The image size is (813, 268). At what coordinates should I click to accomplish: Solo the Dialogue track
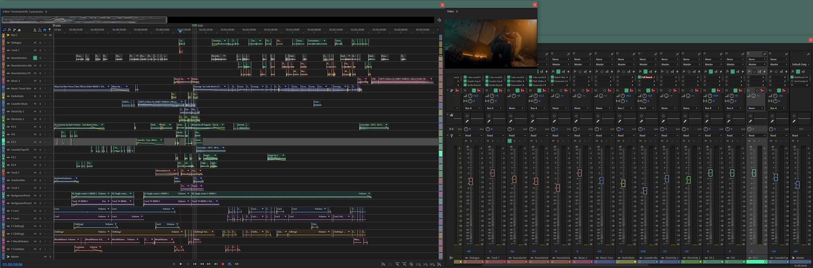40,43
